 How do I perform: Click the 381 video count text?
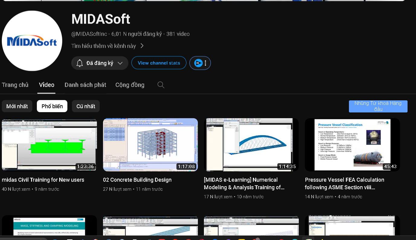(178, 34)
